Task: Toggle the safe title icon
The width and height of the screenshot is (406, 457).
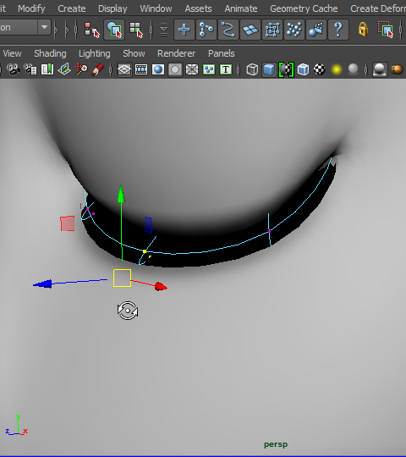Action: click(226, 69)
